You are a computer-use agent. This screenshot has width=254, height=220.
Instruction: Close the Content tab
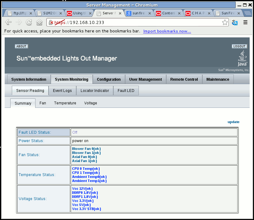pyautogui.click(x=179, y=13)
